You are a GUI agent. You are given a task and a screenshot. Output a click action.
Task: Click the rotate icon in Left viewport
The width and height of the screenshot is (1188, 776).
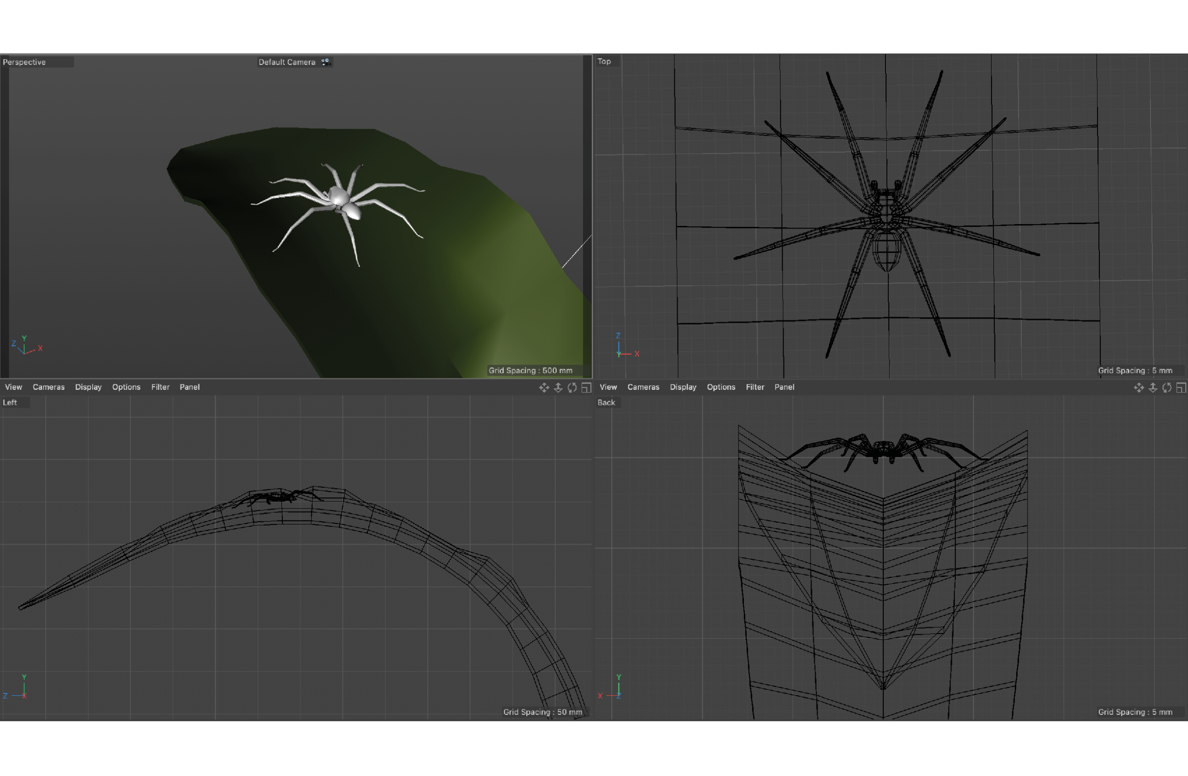[x=572, y=388]
